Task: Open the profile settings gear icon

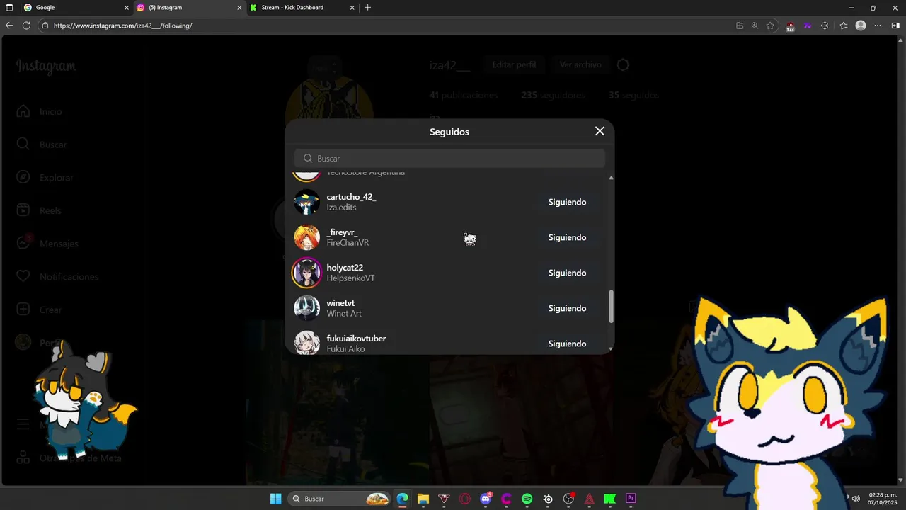Action: click(623, 64)
